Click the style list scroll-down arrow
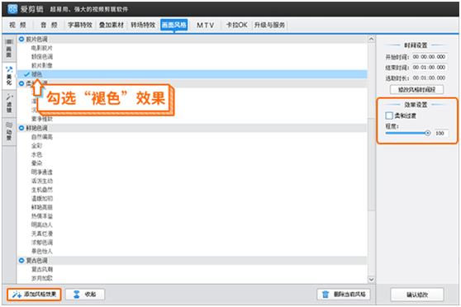 (x=371, y=280)
